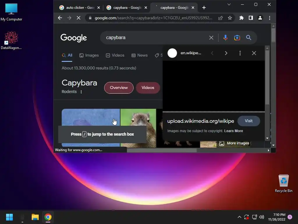Start voice search with the microphone icon
This screenshot has width=298, height=224.
click(x=226, y=38)
